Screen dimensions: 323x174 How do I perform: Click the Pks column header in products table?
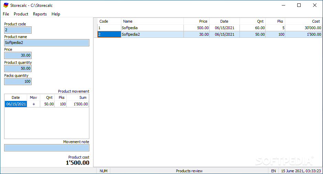click(x=275, y=21)
